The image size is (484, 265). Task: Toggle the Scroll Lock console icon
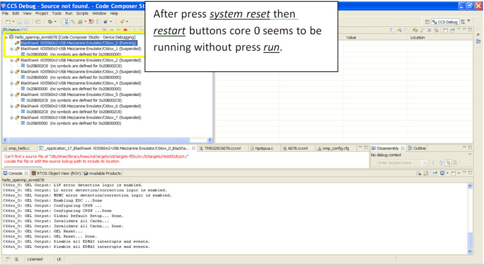[x=426, y=173]
